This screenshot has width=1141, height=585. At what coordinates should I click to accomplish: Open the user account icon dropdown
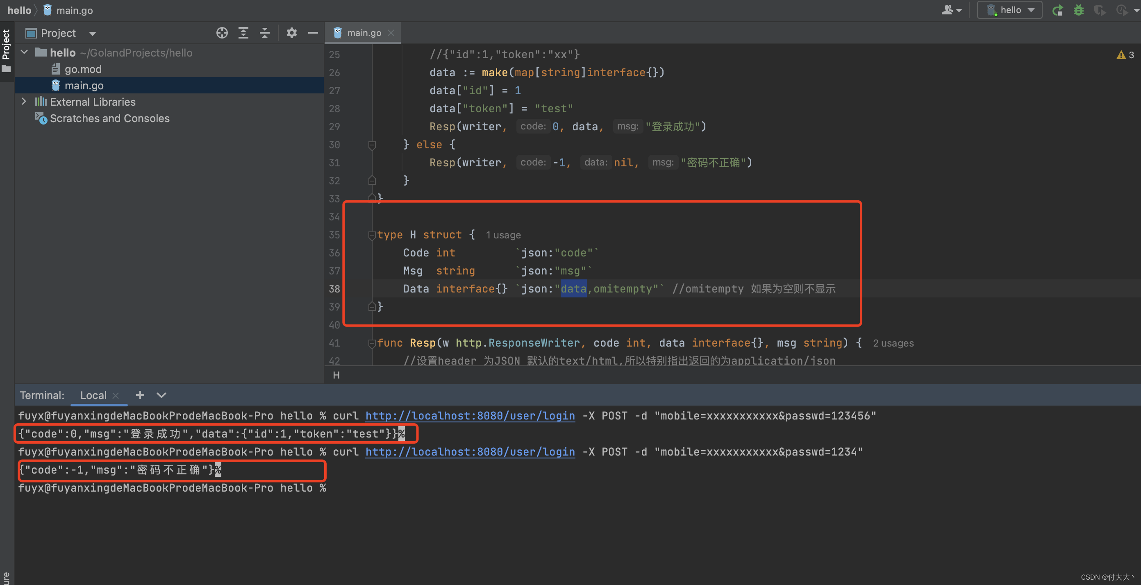click(951, 10)
